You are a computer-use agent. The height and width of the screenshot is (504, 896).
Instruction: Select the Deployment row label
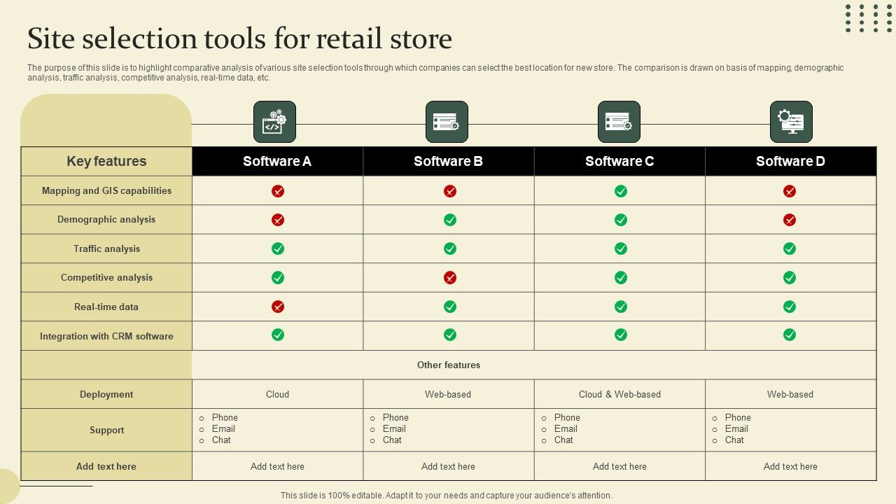[106, 394]
